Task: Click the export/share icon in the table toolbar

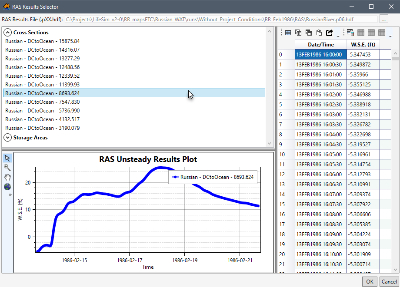Action: (330, 32)
